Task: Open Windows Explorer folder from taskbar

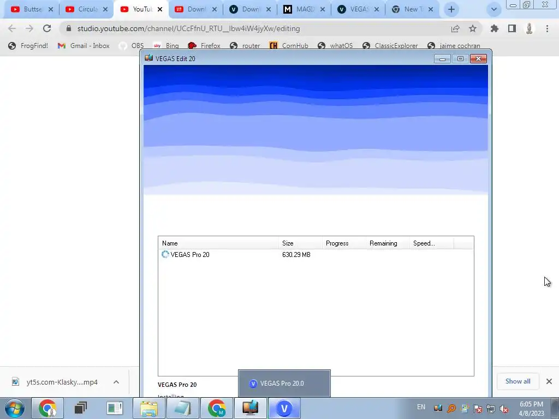Action: click(148, 408)
